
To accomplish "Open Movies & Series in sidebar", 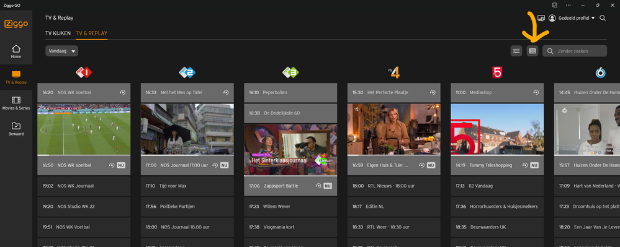I will (x=16, y=103).
